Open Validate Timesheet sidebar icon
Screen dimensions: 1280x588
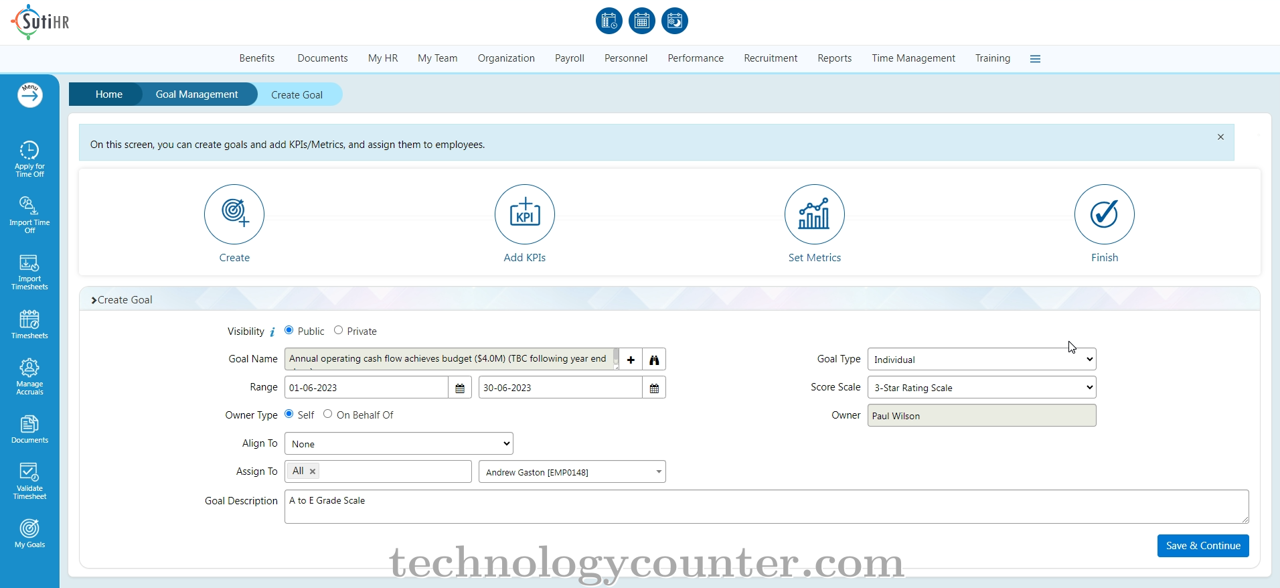[29, 481]
